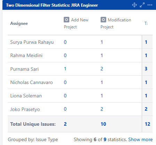Click the Total Unique Issues label
This screenshot has width=156, height=145.
click(x=33, y=124)
